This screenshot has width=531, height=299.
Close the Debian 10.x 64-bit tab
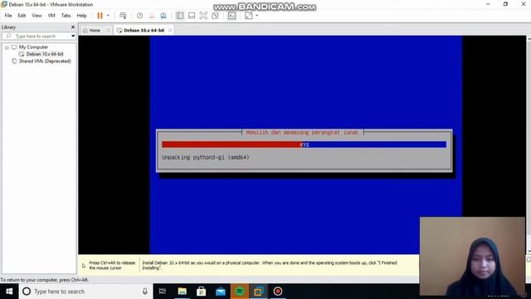tap(170, 30)
